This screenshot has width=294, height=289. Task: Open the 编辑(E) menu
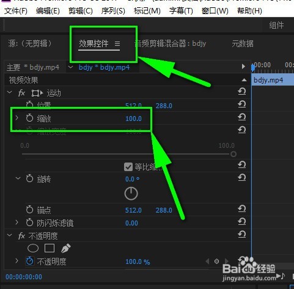click(x=48, y=11)
